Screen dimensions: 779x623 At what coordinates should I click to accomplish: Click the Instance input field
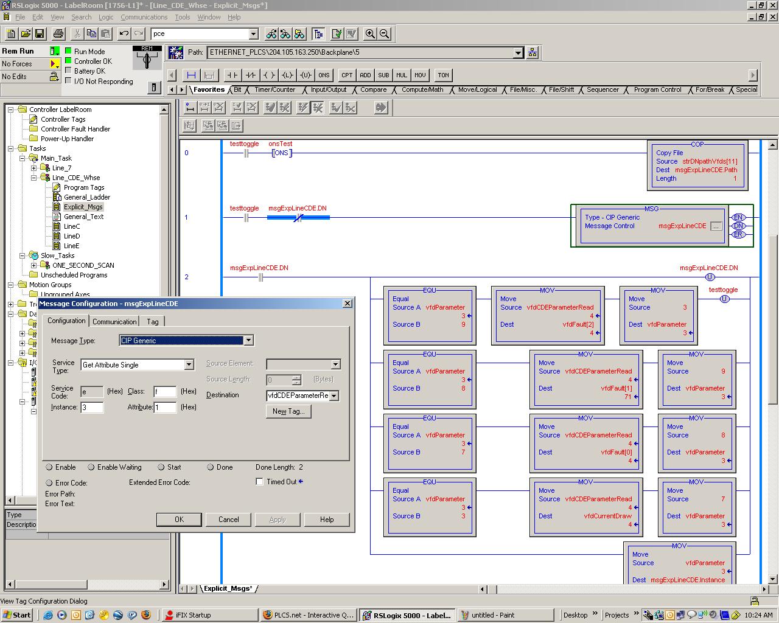(92, 407)
